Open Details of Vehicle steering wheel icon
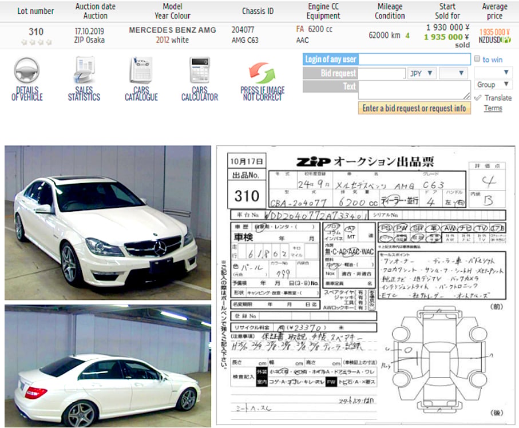Screen dimensions: 519x428 [x=27, y=70]
